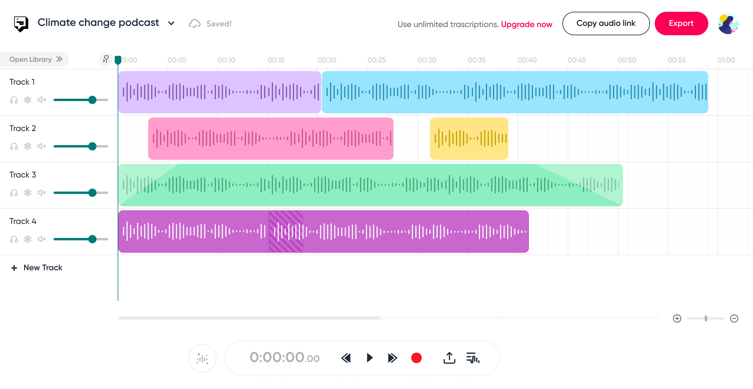Expand the Open Library panel
The width and height of the screenshot is (753, 389).
(x=34, y=59)
